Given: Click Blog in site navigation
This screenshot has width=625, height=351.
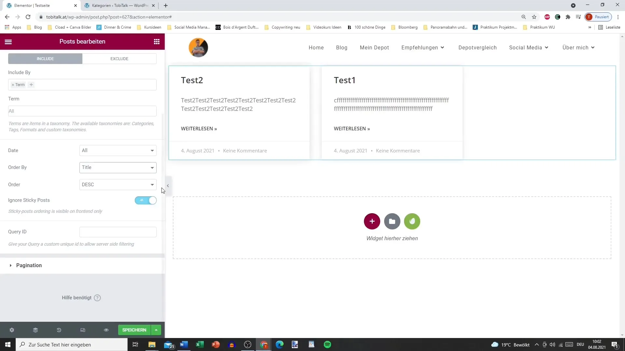Looking at the screenshot, I should (x=341, y=47).
